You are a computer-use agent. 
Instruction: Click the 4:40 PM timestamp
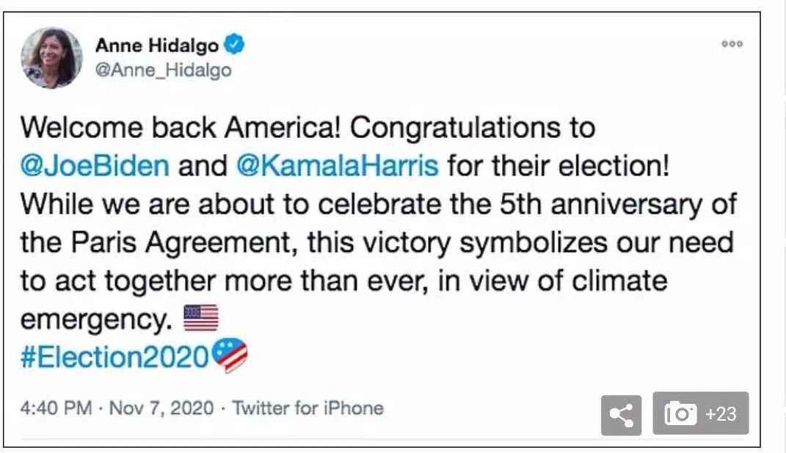[59, 408]
